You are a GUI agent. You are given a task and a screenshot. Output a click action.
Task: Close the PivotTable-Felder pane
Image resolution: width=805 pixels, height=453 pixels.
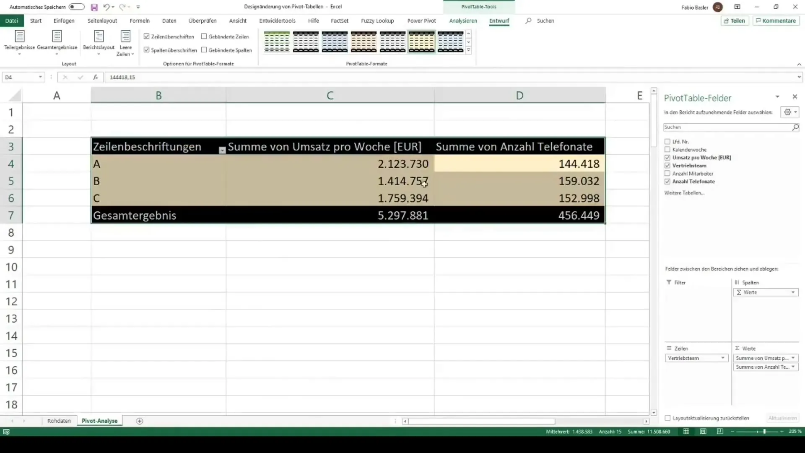coord(795,97)
